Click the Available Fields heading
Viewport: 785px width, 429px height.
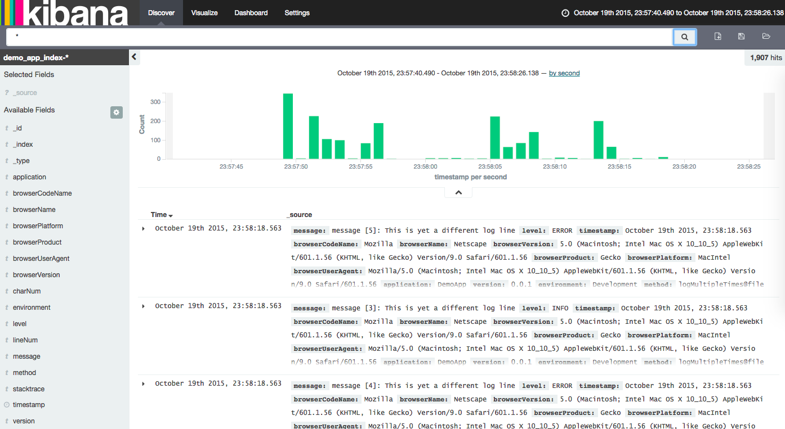[x=29, y=110]
